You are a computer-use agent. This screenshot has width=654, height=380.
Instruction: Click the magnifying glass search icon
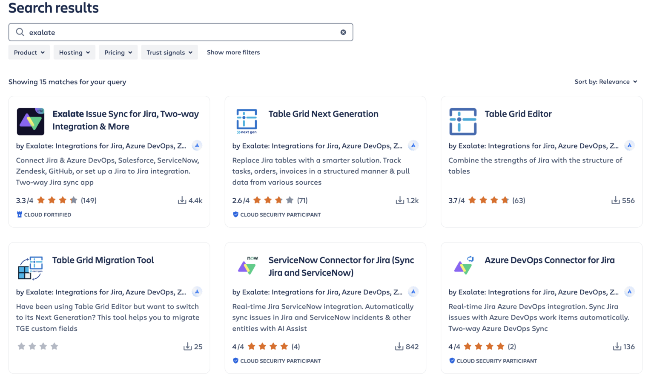[20, 32]
